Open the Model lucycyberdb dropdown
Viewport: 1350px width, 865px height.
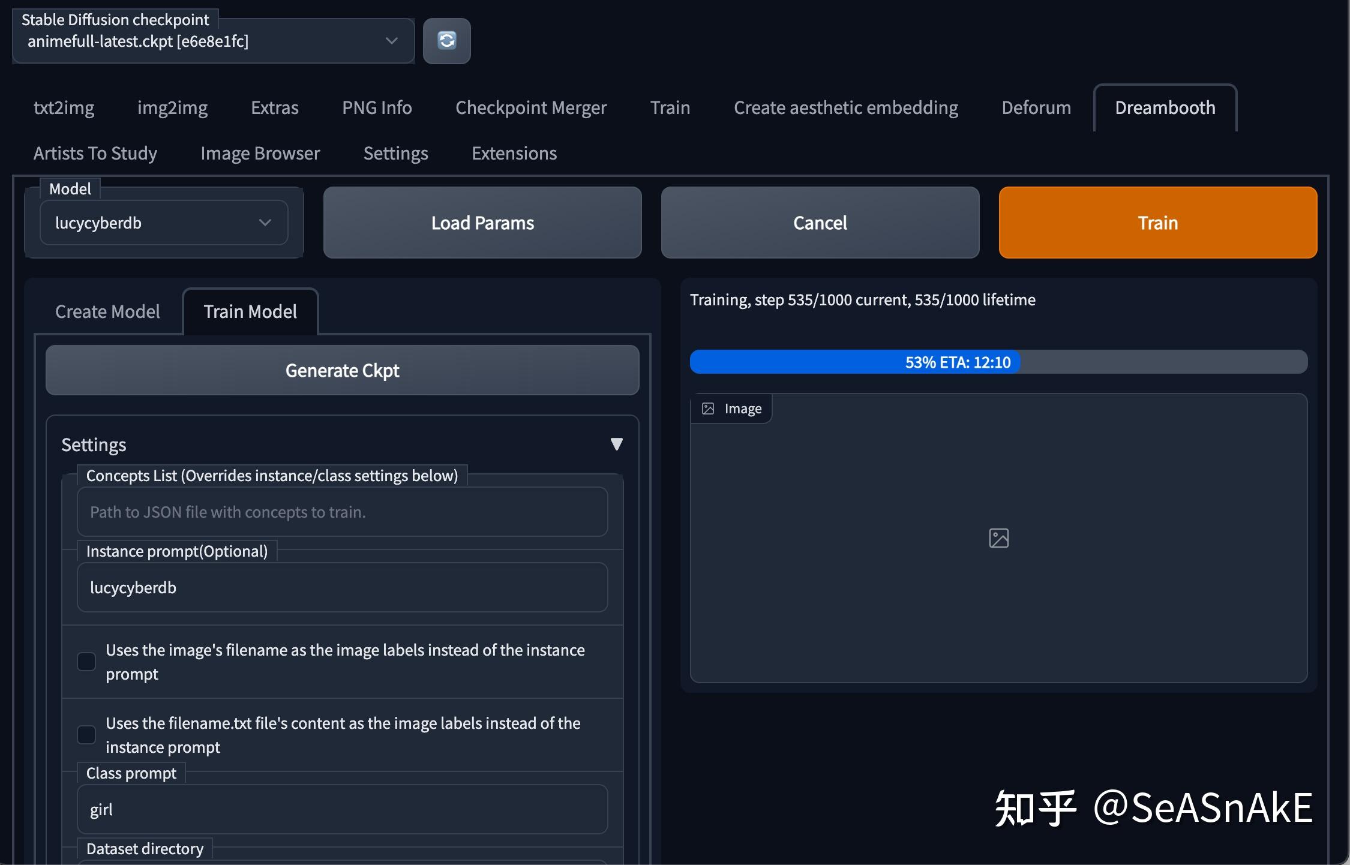[163, 223]
